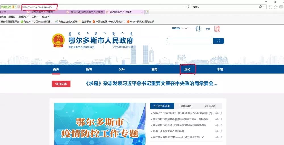Open the 服务 navigation item

point(154,69)
